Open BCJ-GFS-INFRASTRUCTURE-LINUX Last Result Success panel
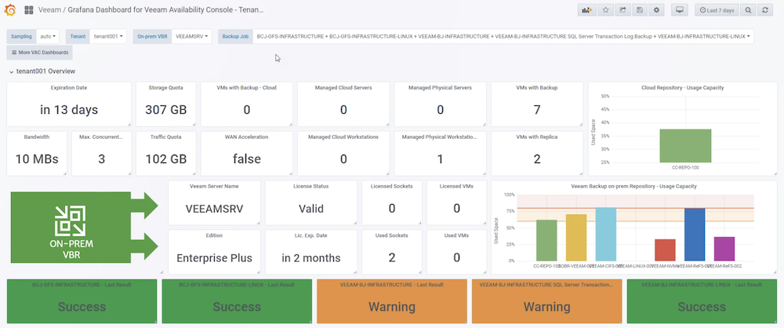 tap(237, 301)
